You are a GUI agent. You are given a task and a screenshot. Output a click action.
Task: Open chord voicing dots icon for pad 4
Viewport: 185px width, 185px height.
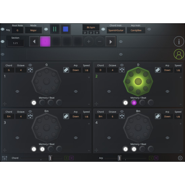coord(122,116)
